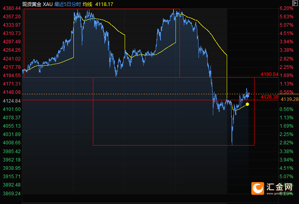This screenshot has height=204, width=299.
Task: Click the 4078.37 price axis label
Action: click(12, 117)
